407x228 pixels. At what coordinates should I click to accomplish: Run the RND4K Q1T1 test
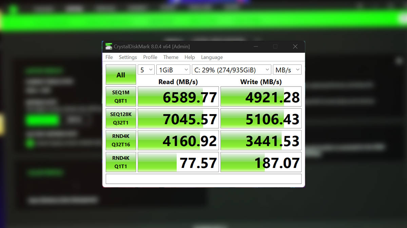pos(121,162)
